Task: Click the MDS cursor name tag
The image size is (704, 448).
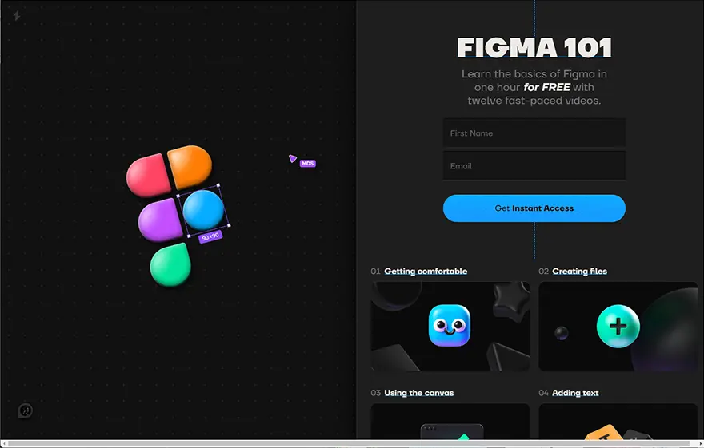Action: (x=307, y=164)
